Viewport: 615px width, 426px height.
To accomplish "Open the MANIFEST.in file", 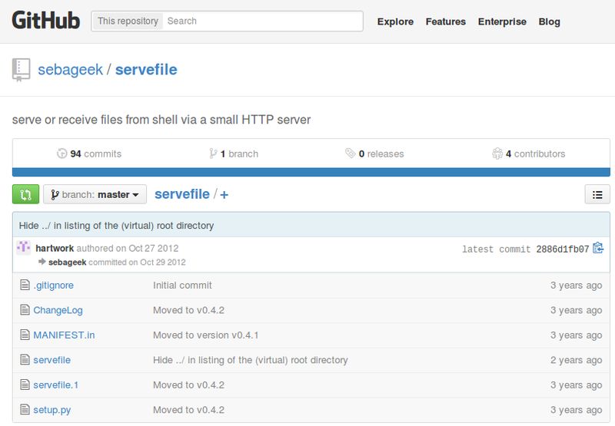I will pos(64,335).
